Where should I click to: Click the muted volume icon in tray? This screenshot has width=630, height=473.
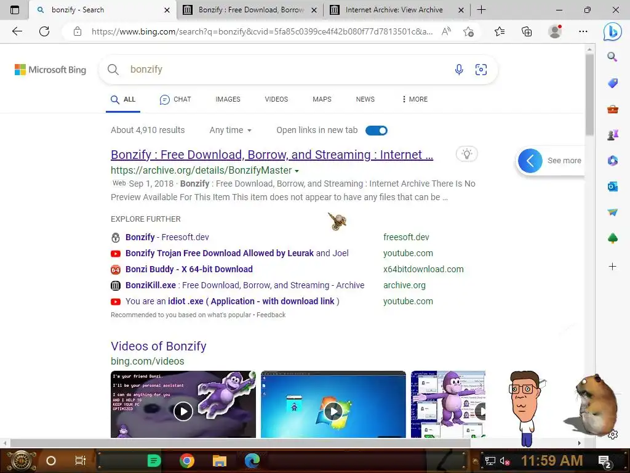point(504,461)
